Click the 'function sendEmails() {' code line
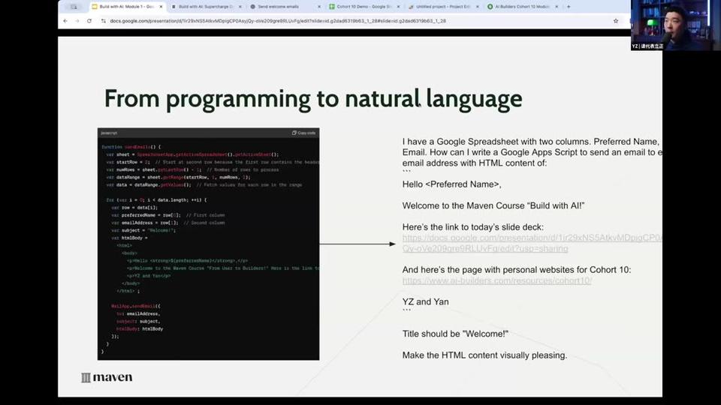The height and width of the screenshot is (405, 721). 131,147
